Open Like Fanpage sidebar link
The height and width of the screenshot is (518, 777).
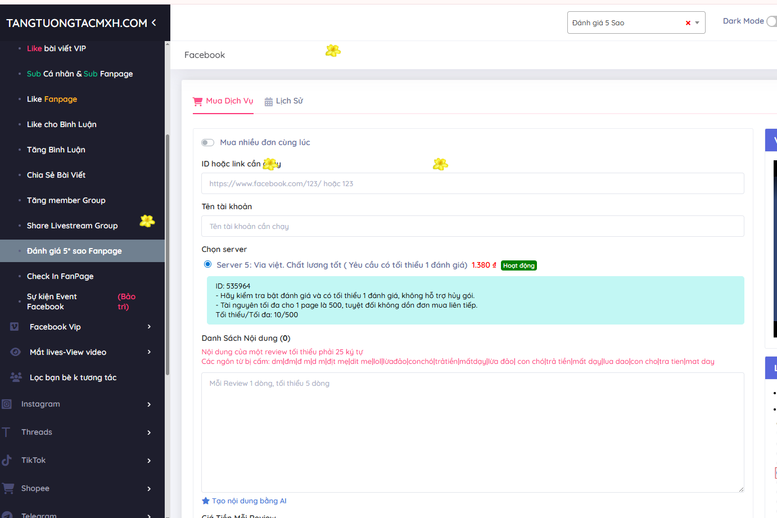coord(52,99)
